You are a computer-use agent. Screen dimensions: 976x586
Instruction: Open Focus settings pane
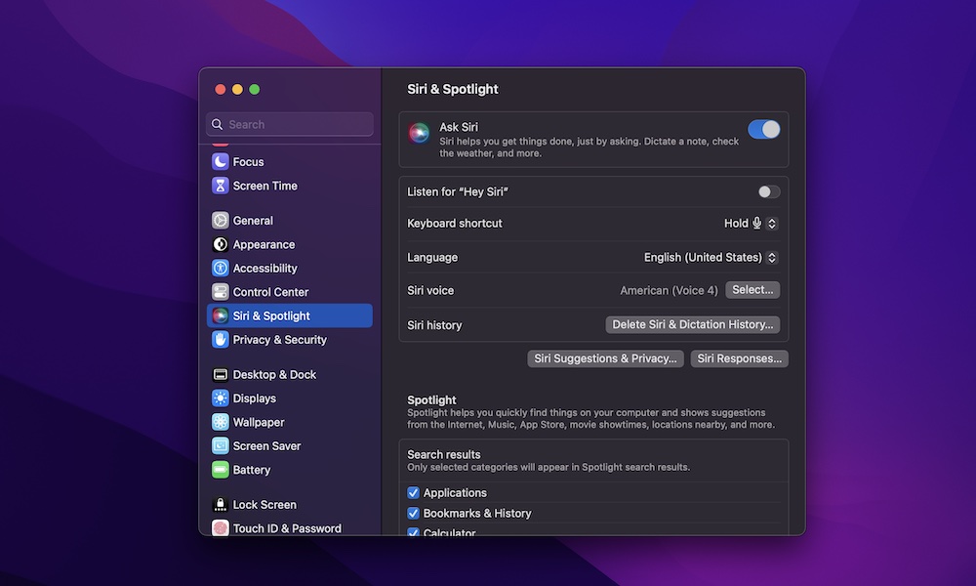point(290,162)
